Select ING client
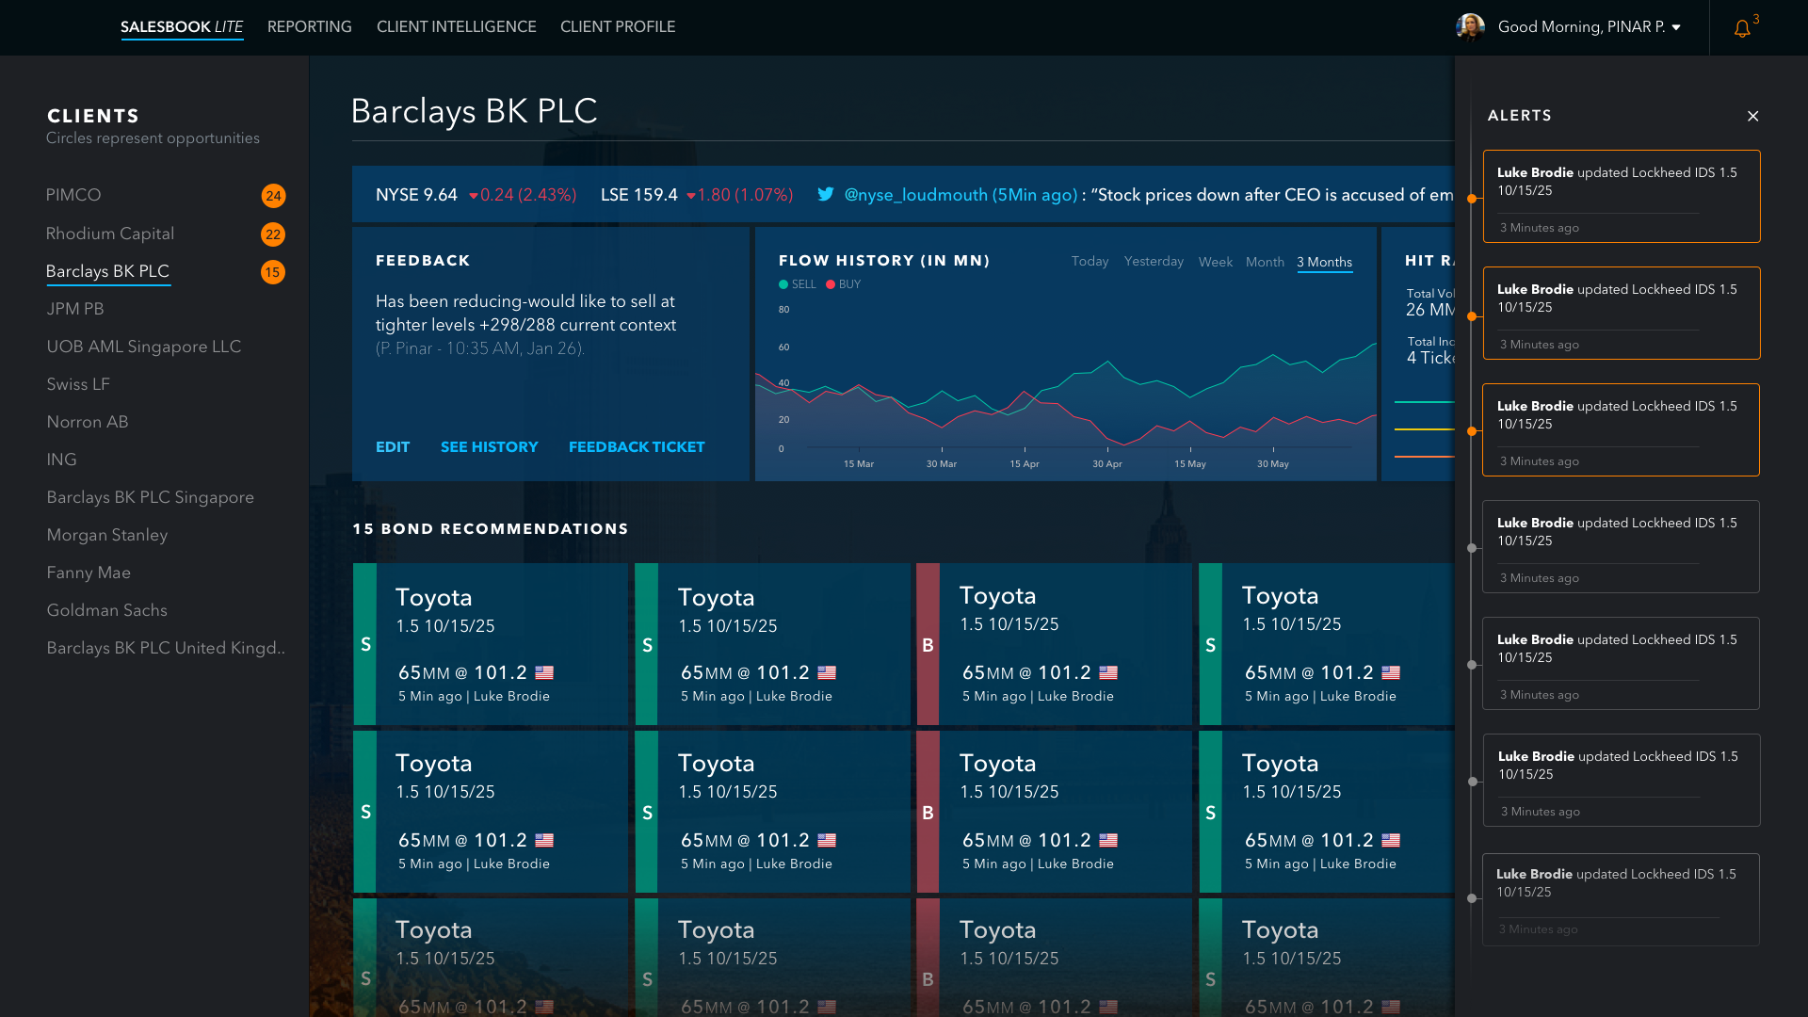 point(62,460)
